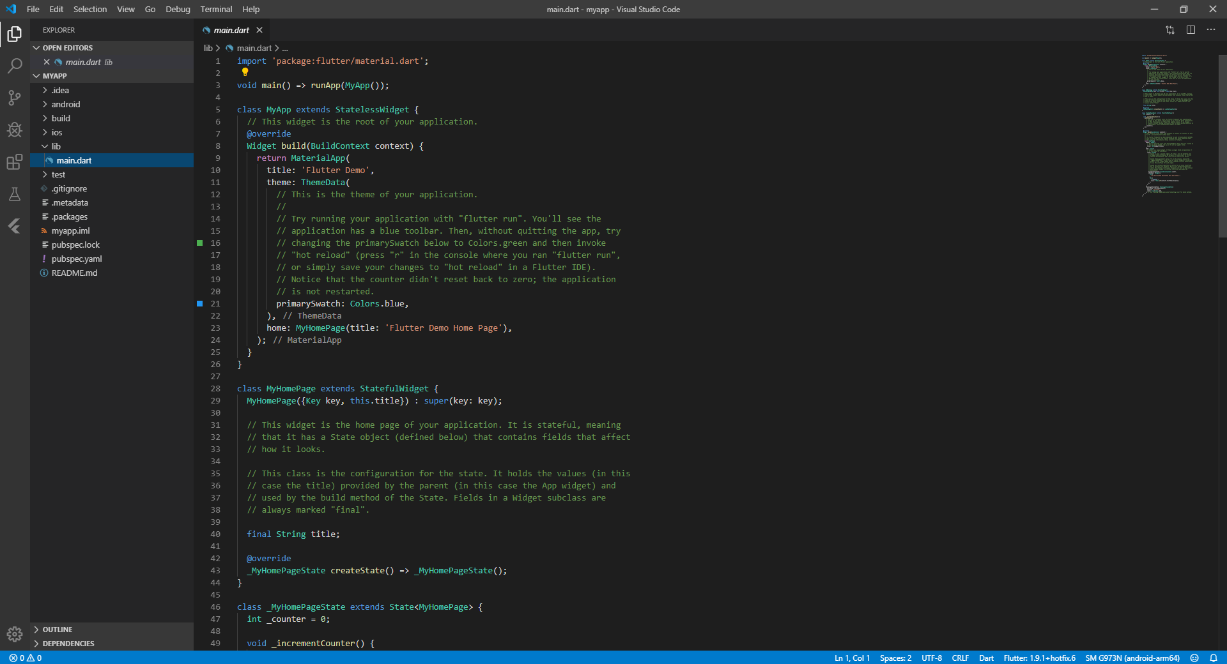The image size is (1227, 664).
Task: Open the pubspec.yaml file
Action: pyautogui.click(x=112, y=259)
